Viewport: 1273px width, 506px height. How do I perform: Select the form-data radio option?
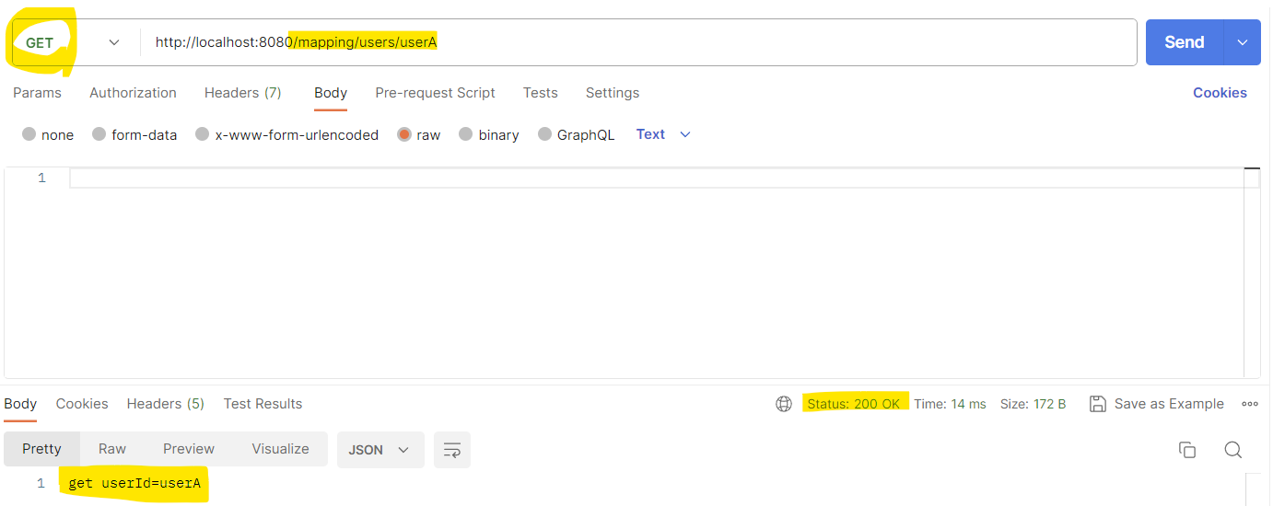(x=134, y=134)
